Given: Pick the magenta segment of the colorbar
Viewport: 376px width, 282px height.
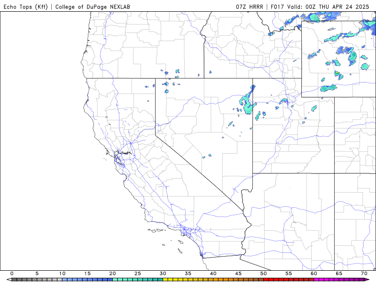Looking at the screenshot, I should [339, 280].
